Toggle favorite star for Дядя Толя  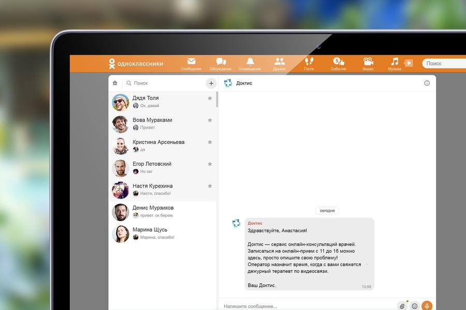[210, 98]
